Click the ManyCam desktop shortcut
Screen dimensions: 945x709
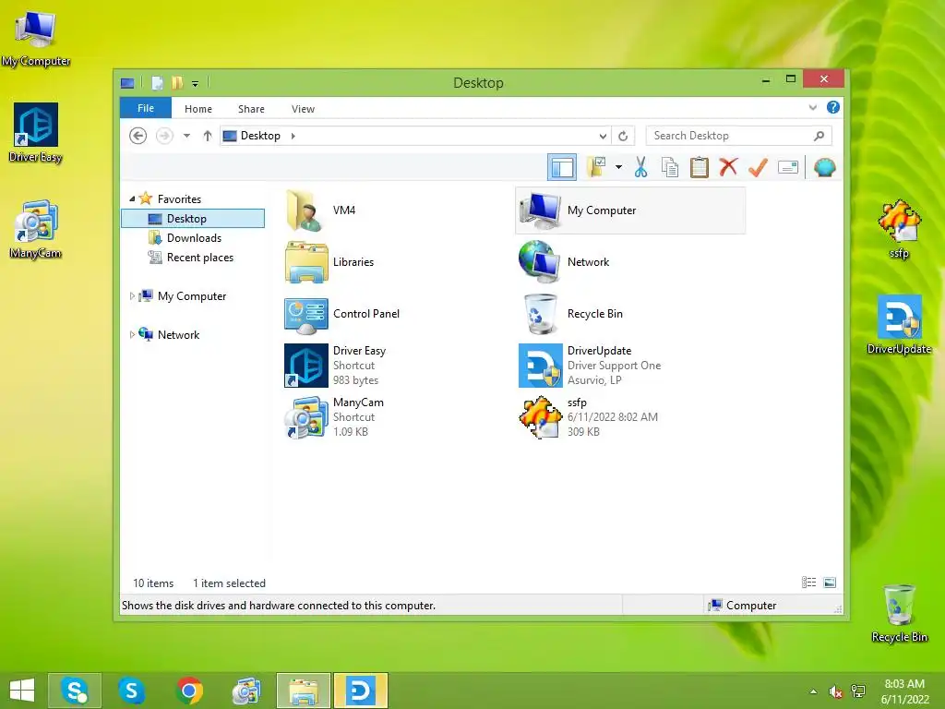pyautogui.click(x=36, y=230)
